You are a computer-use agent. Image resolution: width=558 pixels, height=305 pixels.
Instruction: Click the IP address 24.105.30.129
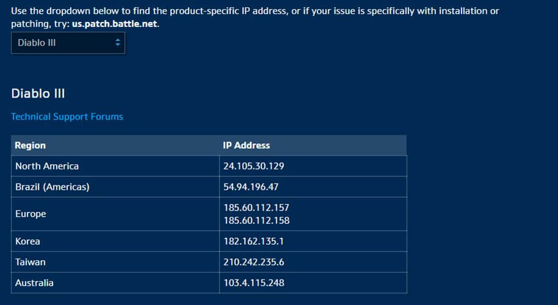pyautogui.click(x=254, y=166)
